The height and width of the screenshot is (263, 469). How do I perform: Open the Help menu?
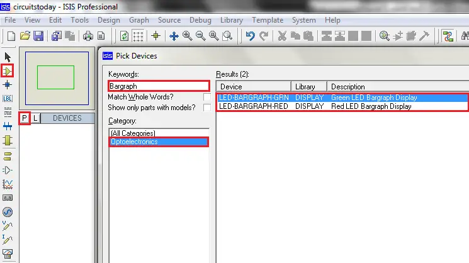pyautogui.click(x=332, y=20)
